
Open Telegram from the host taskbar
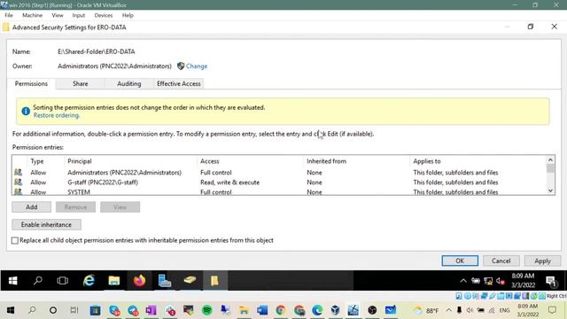click(133, 310)
